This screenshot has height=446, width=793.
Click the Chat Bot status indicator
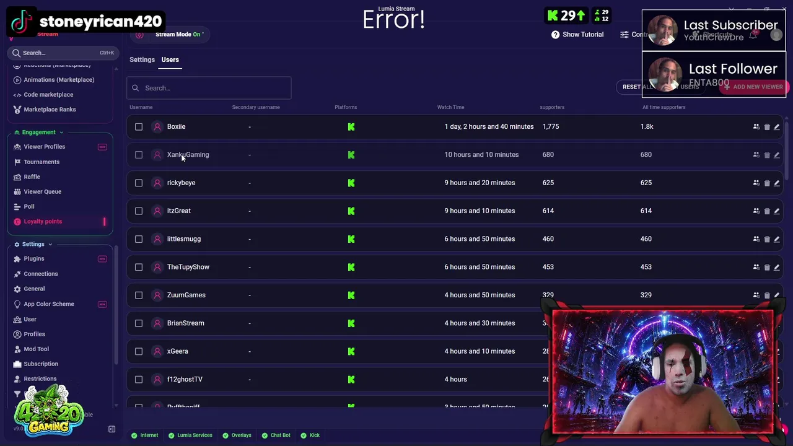(276, 435)
